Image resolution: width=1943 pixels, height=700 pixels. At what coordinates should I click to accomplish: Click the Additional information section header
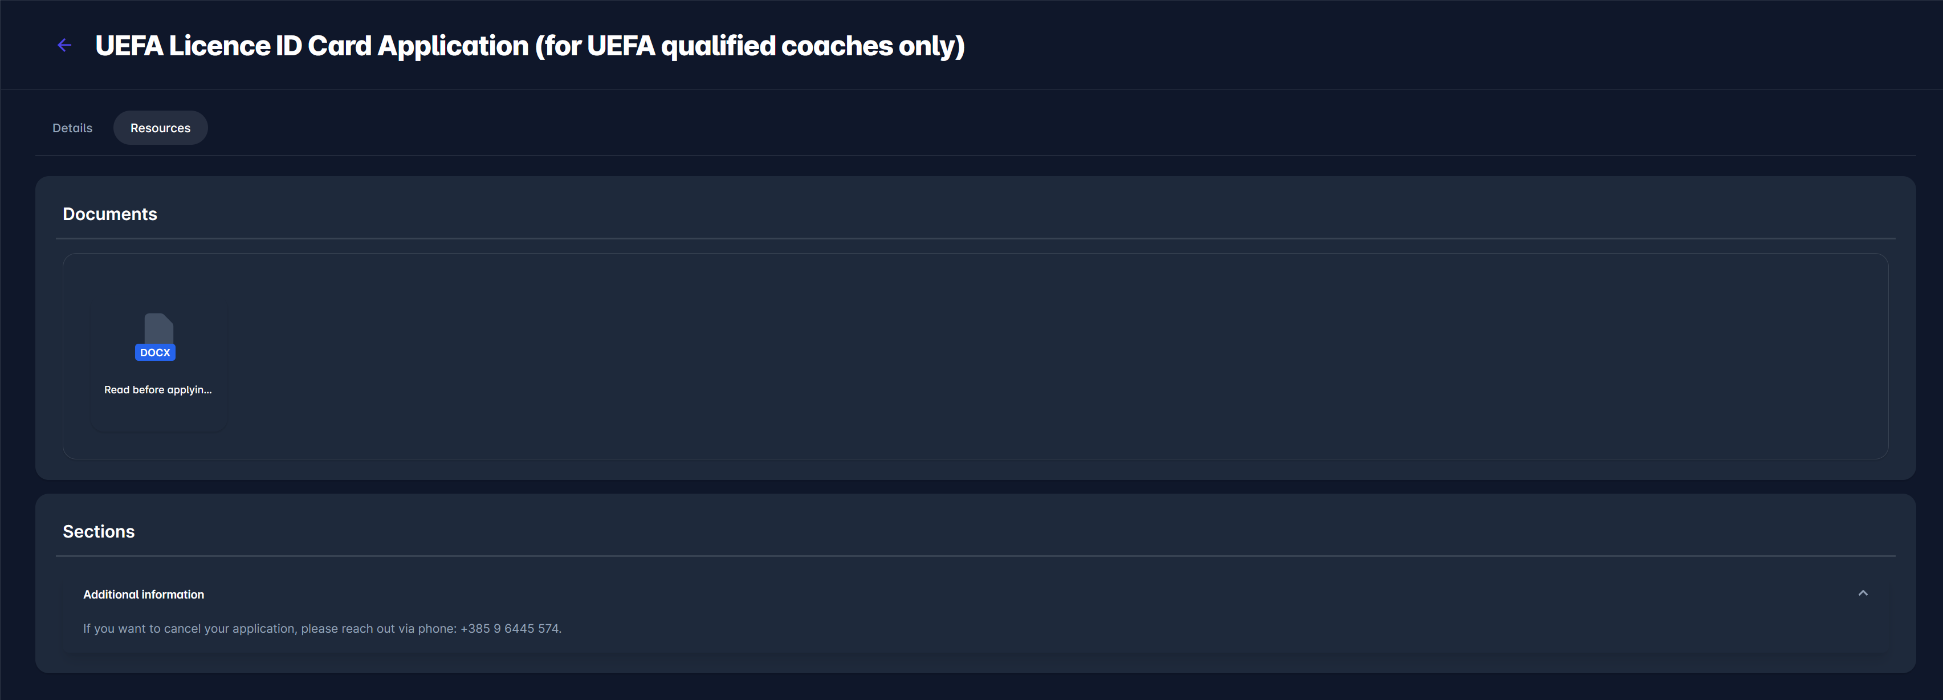[x=143, y=595]
